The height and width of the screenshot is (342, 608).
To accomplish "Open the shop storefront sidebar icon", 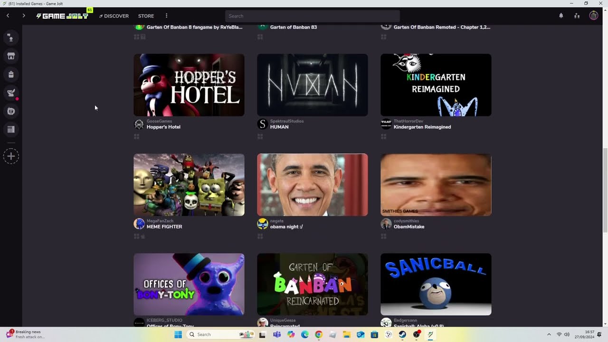I will click(11, 56).
